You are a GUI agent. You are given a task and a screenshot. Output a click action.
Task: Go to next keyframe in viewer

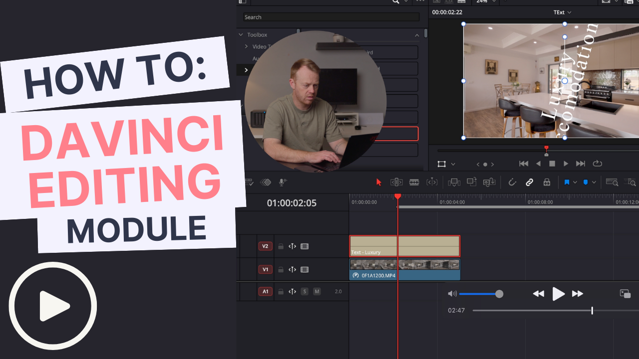[x=492, y=164]
